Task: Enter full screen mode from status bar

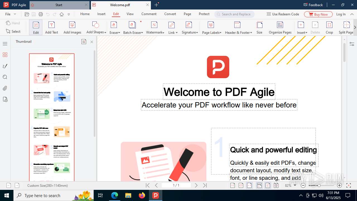Action: tap(348, 185)
